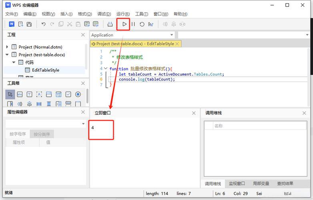313x200 pixels.
Task: Open the 调试(D) menu
Action: pyautogui.click(x=104, y=14)
